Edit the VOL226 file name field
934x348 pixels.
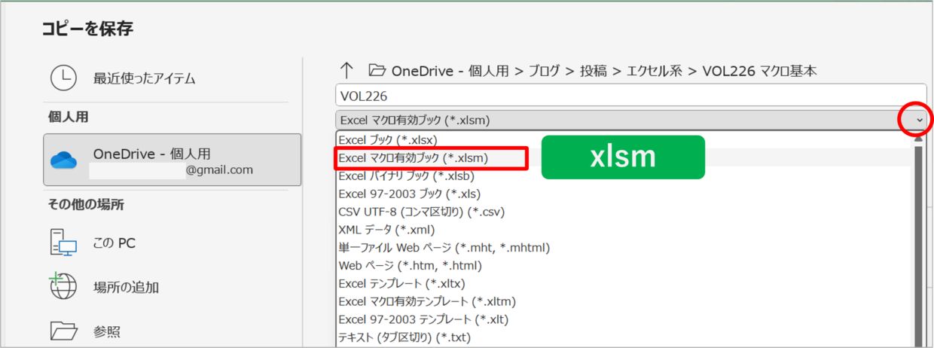631,96
